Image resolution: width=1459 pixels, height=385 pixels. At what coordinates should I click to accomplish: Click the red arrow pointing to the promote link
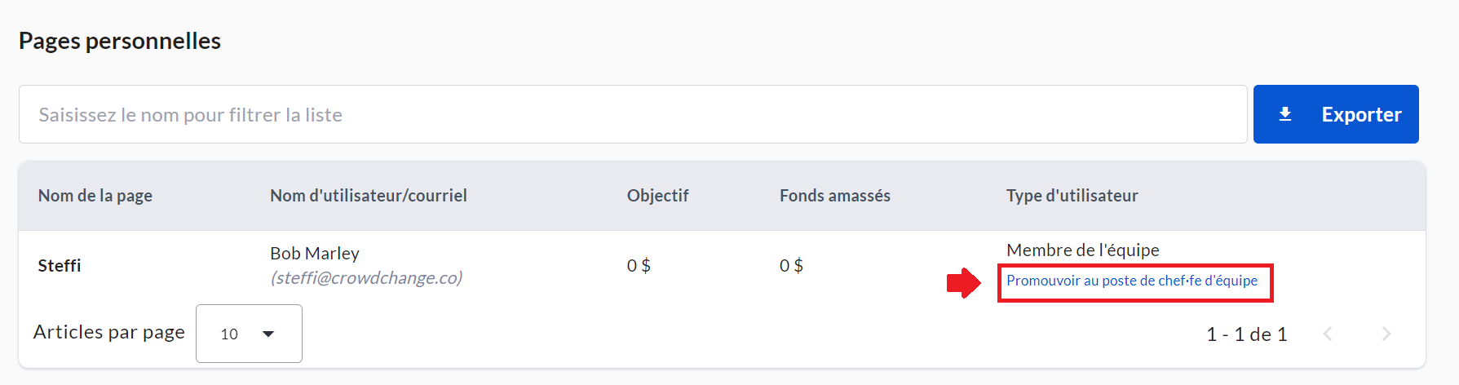(963, 283)
